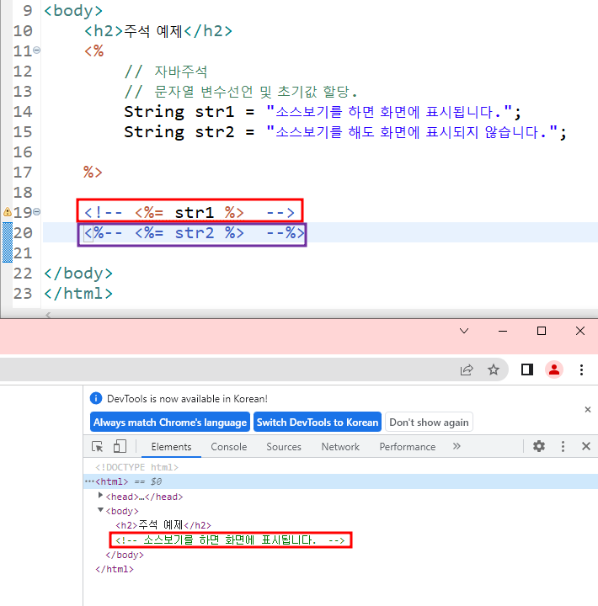598x606 pixels.
Task: Minimize the browser window
Action: 503,331
